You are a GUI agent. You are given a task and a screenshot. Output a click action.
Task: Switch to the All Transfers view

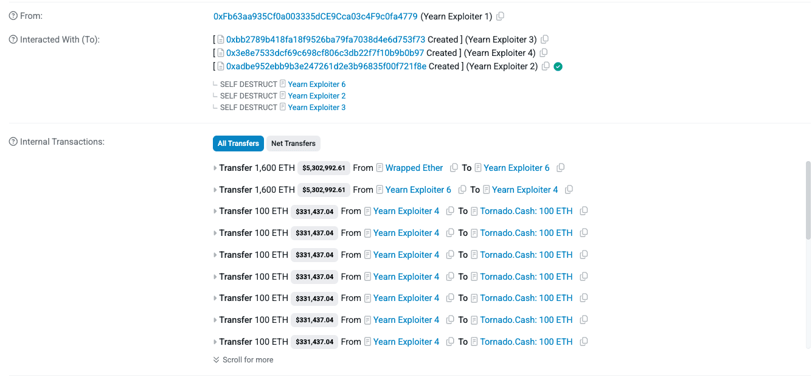pos(238,144)
